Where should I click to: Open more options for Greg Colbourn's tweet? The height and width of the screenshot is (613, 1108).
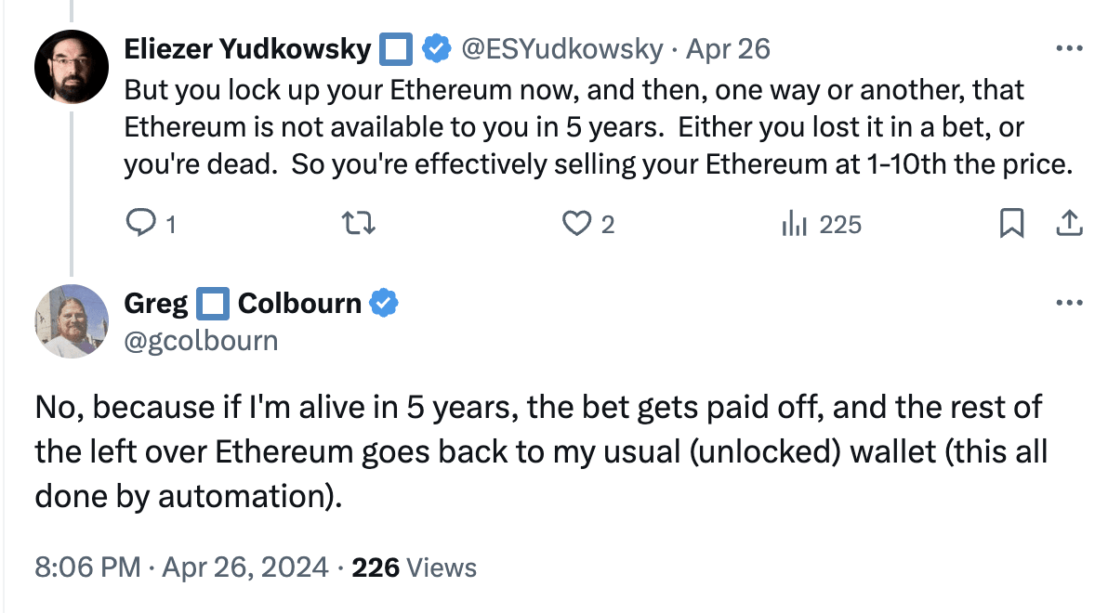tap(1070, 303)
